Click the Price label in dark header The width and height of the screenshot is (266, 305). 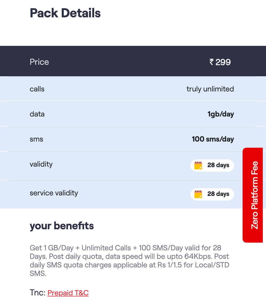39,62
